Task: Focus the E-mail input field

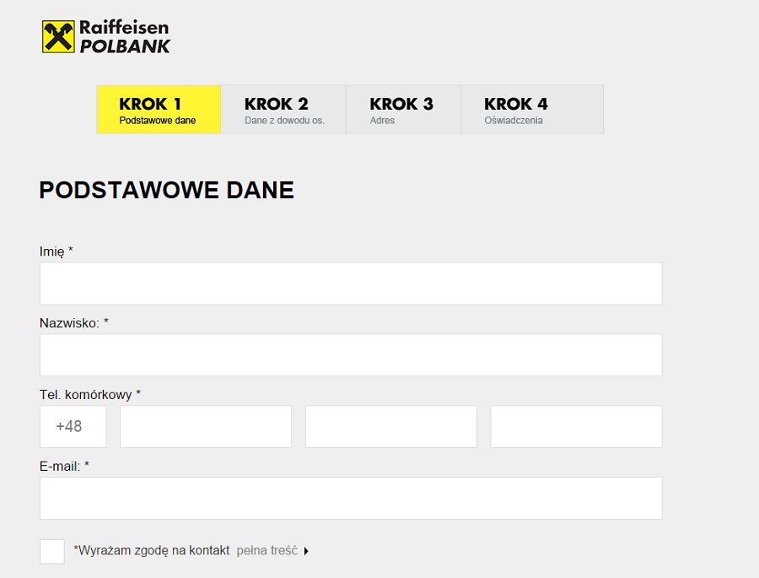Action: tap(350, 498)
